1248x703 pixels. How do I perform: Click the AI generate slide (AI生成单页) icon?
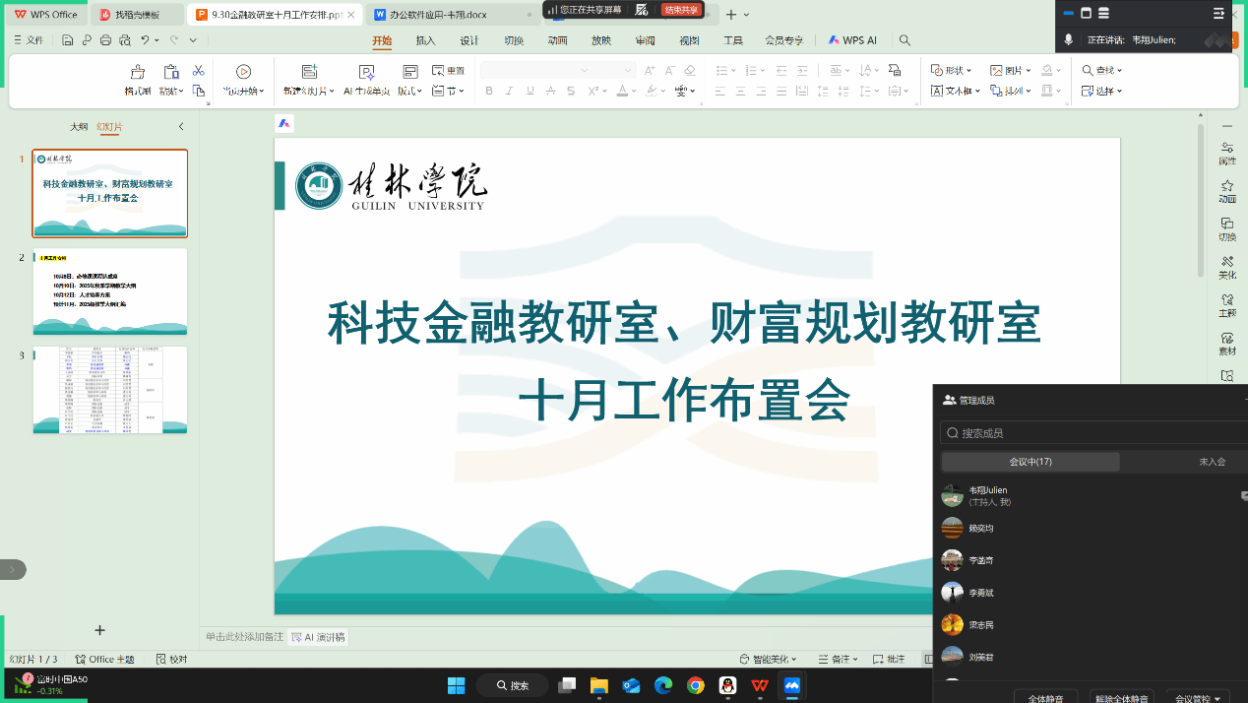click(367, 72)
